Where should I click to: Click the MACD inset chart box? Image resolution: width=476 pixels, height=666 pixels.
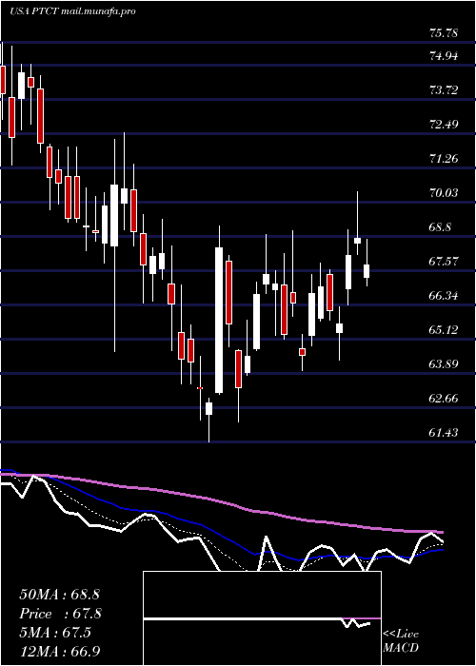[x=262, y=618]
